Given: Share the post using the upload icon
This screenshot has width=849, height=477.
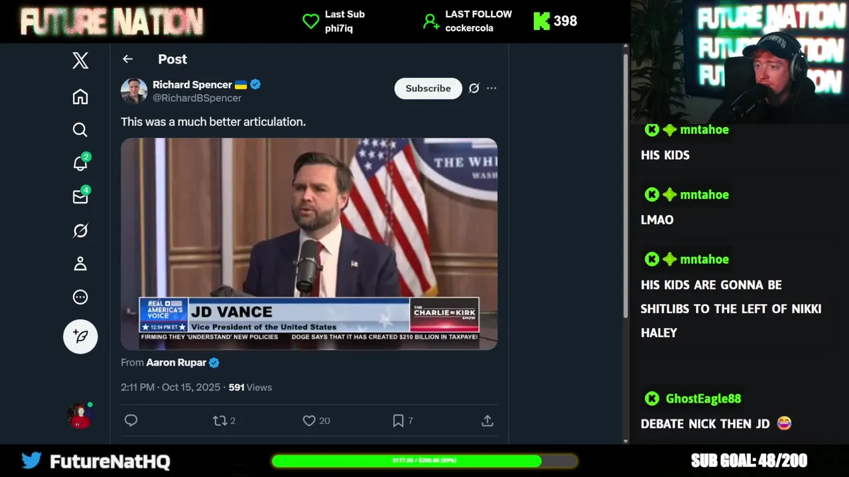Looking at the screenshot, I should [488, 421].
